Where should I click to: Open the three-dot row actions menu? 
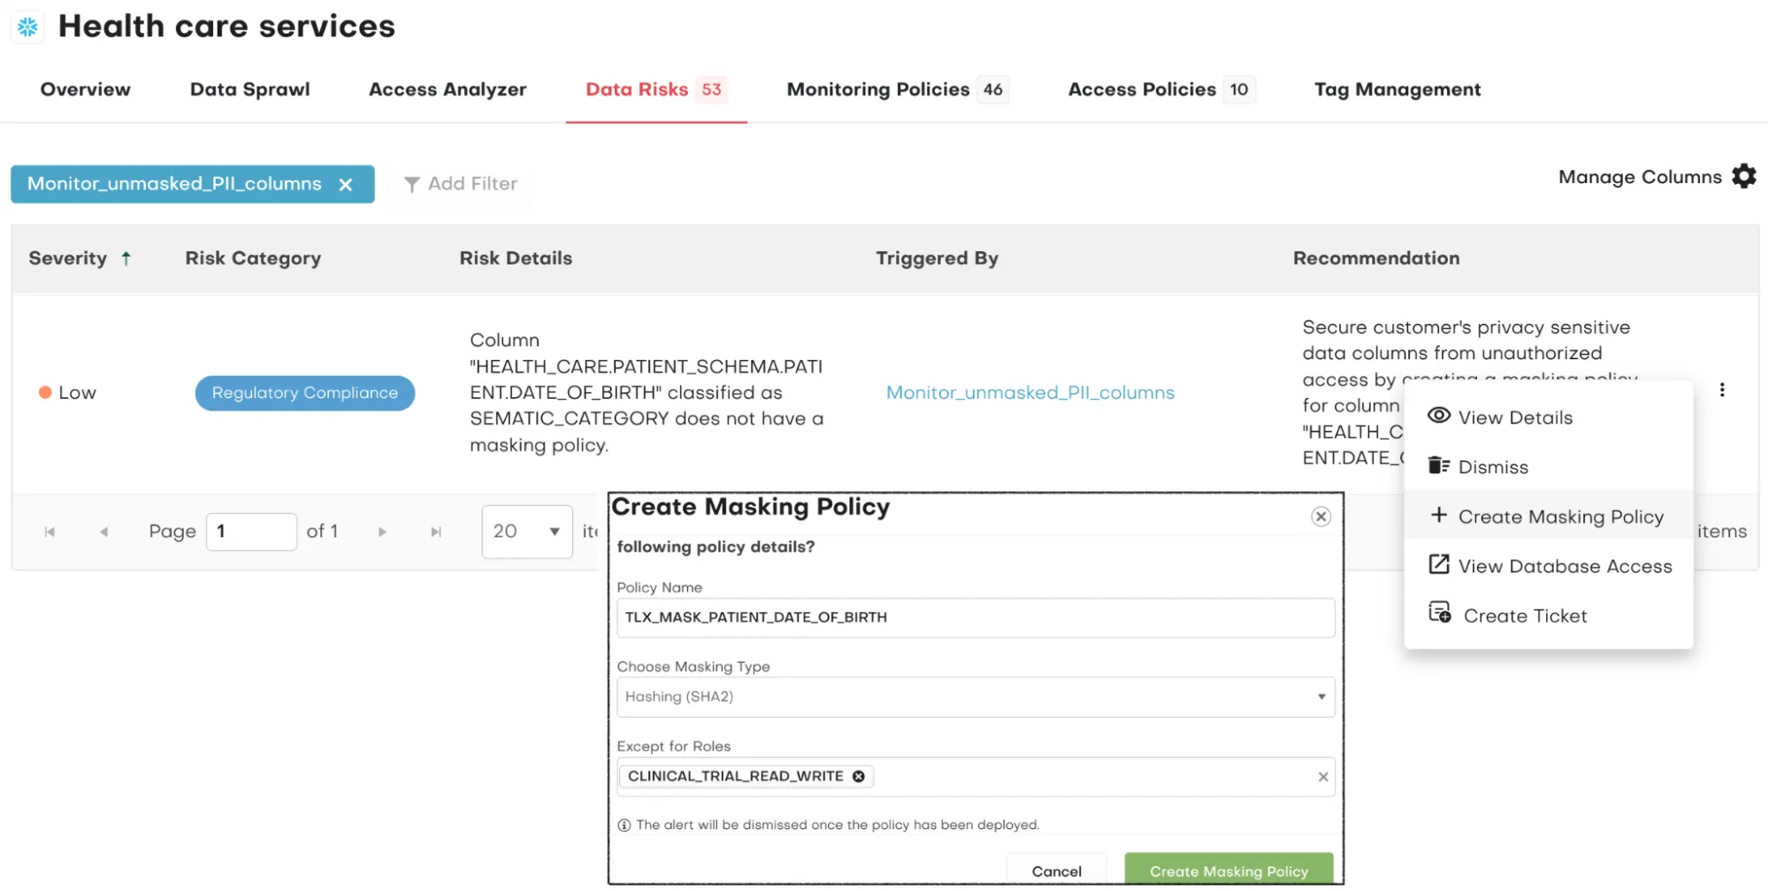[x=1721, y=389]
